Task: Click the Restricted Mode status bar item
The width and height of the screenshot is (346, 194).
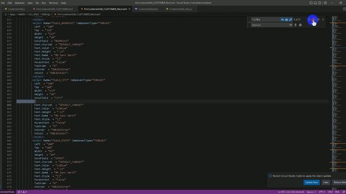Action: tap(7, 192)
